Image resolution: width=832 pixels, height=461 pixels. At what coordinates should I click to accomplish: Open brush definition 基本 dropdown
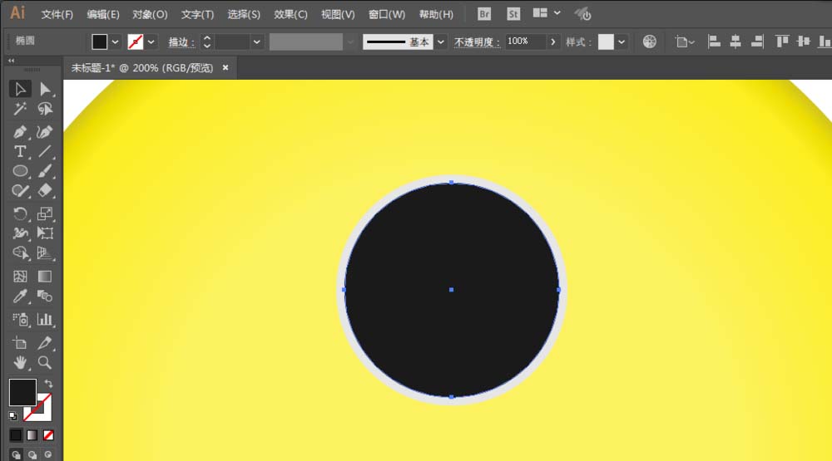(x=440, y=42)
